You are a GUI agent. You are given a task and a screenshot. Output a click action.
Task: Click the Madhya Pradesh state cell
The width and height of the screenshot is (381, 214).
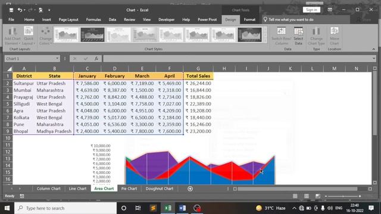(x=54, y=131)
